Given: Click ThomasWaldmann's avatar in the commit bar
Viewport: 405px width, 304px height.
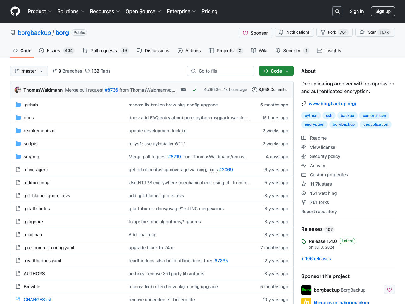Looking at the screenshot, I should [18, 90].
